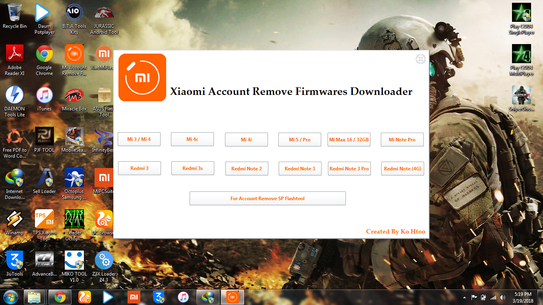Screen dimensions: 543x305
Task: Select the active Mi Account Remove taskbar item
Action: point(233,297)
